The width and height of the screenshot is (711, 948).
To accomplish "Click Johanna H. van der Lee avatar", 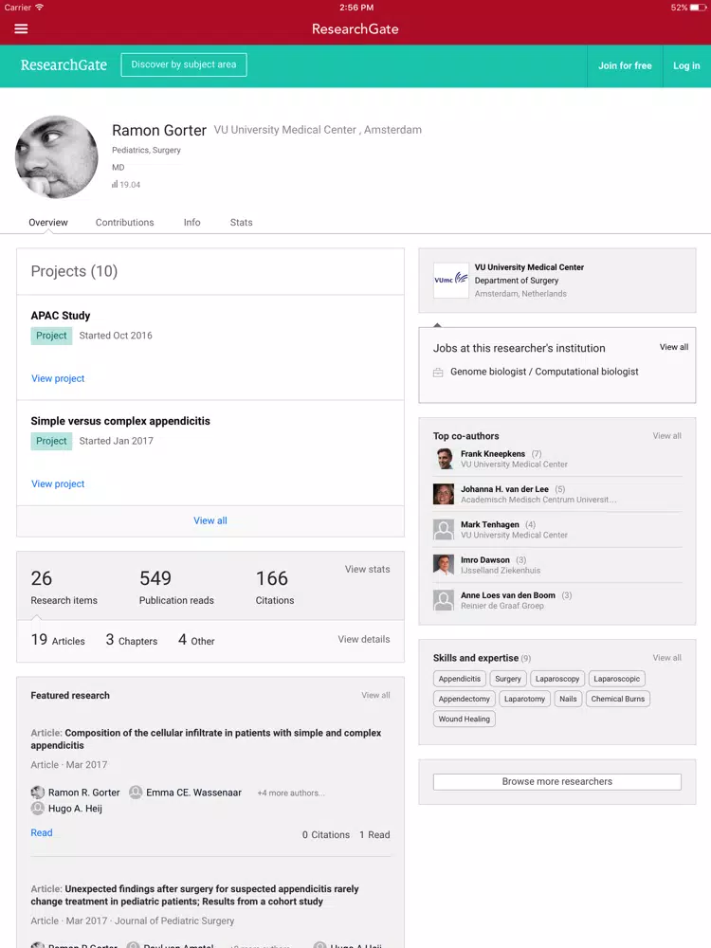I will (444, 494).
